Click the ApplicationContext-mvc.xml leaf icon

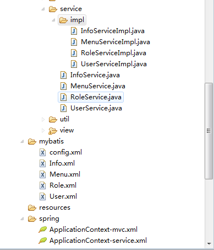(x=42, y=230)
